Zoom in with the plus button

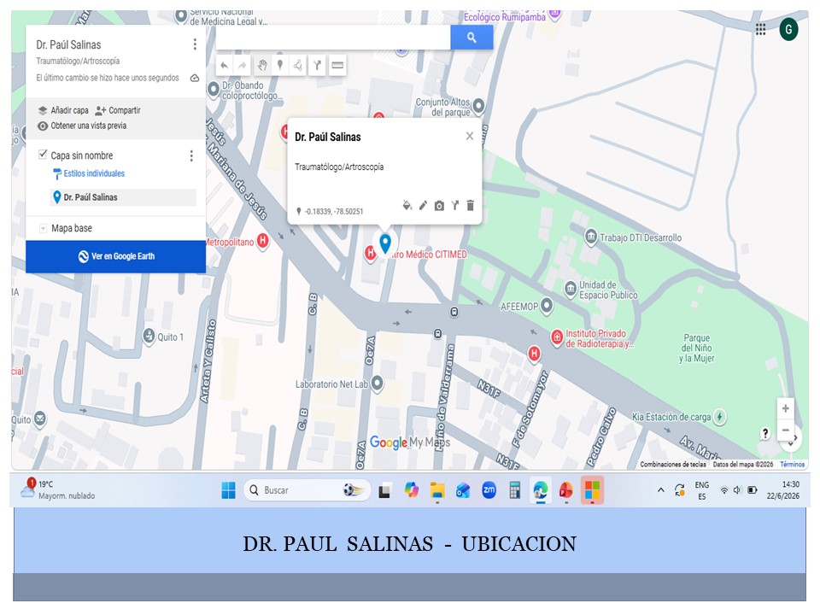pyautogui.click(x=785, y=408)
